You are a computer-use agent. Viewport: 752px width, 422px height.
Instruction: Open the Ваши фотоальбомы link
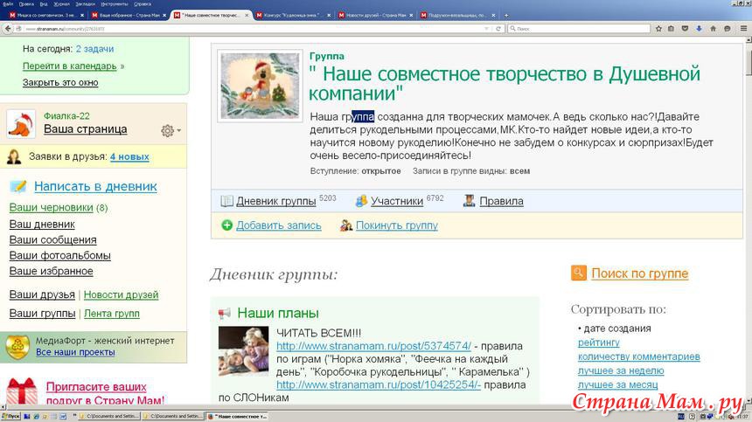coord(59,256)
